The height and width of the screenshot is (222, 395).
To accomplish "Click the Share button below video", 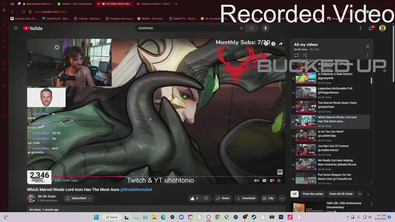I will [x=222, y=198].
